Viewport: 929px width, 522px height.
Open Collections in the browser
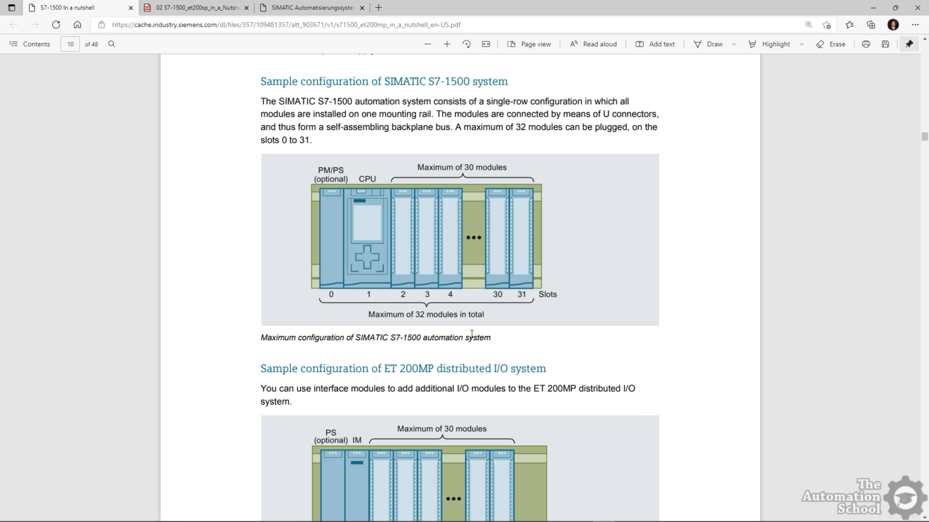tap(870, 25)
